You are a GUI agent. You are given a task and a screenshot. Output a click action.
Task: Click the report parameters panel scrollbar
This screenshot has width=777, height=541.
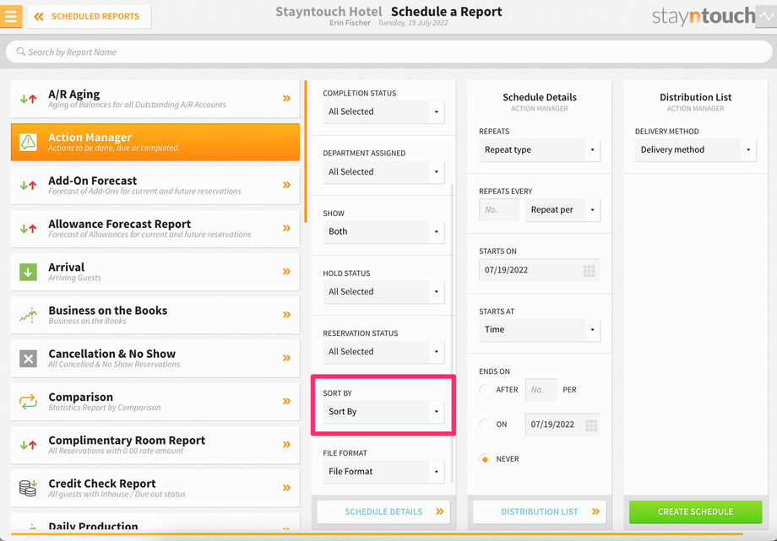[x=452, y=333]
